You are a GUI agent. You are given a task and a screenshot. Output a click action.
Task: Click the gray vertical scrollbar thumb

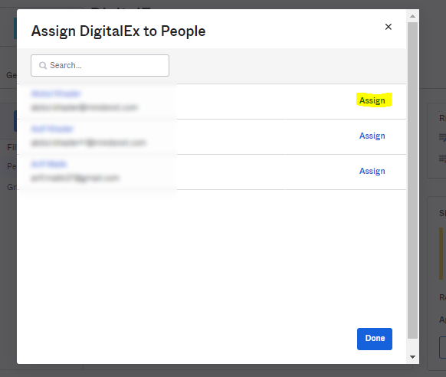point(412,181)
